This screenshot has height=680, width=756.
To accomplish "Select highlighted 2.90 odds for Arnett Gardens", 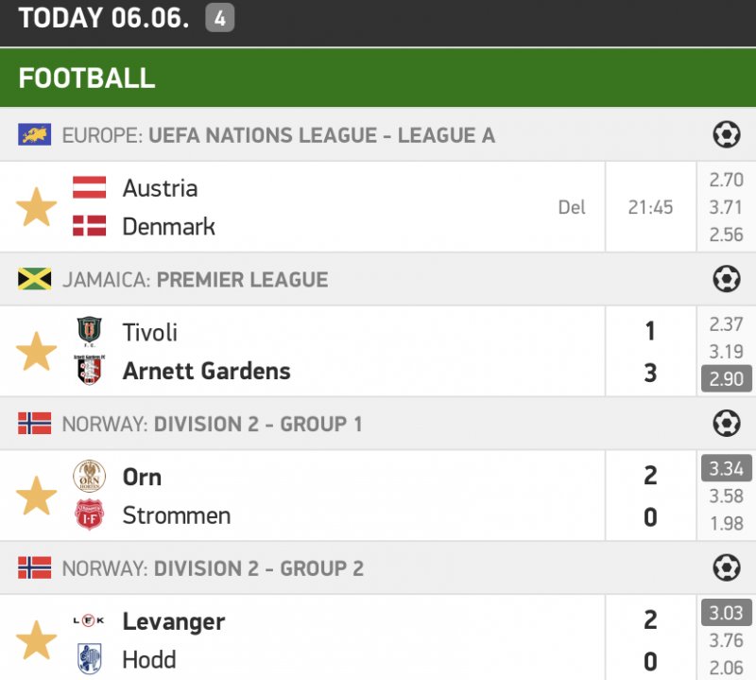I will 726,378.
